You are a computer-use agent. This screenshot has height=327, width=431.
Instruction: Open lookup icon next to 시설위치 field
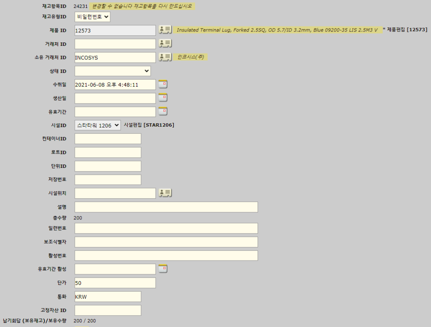[x=165, y=193]
